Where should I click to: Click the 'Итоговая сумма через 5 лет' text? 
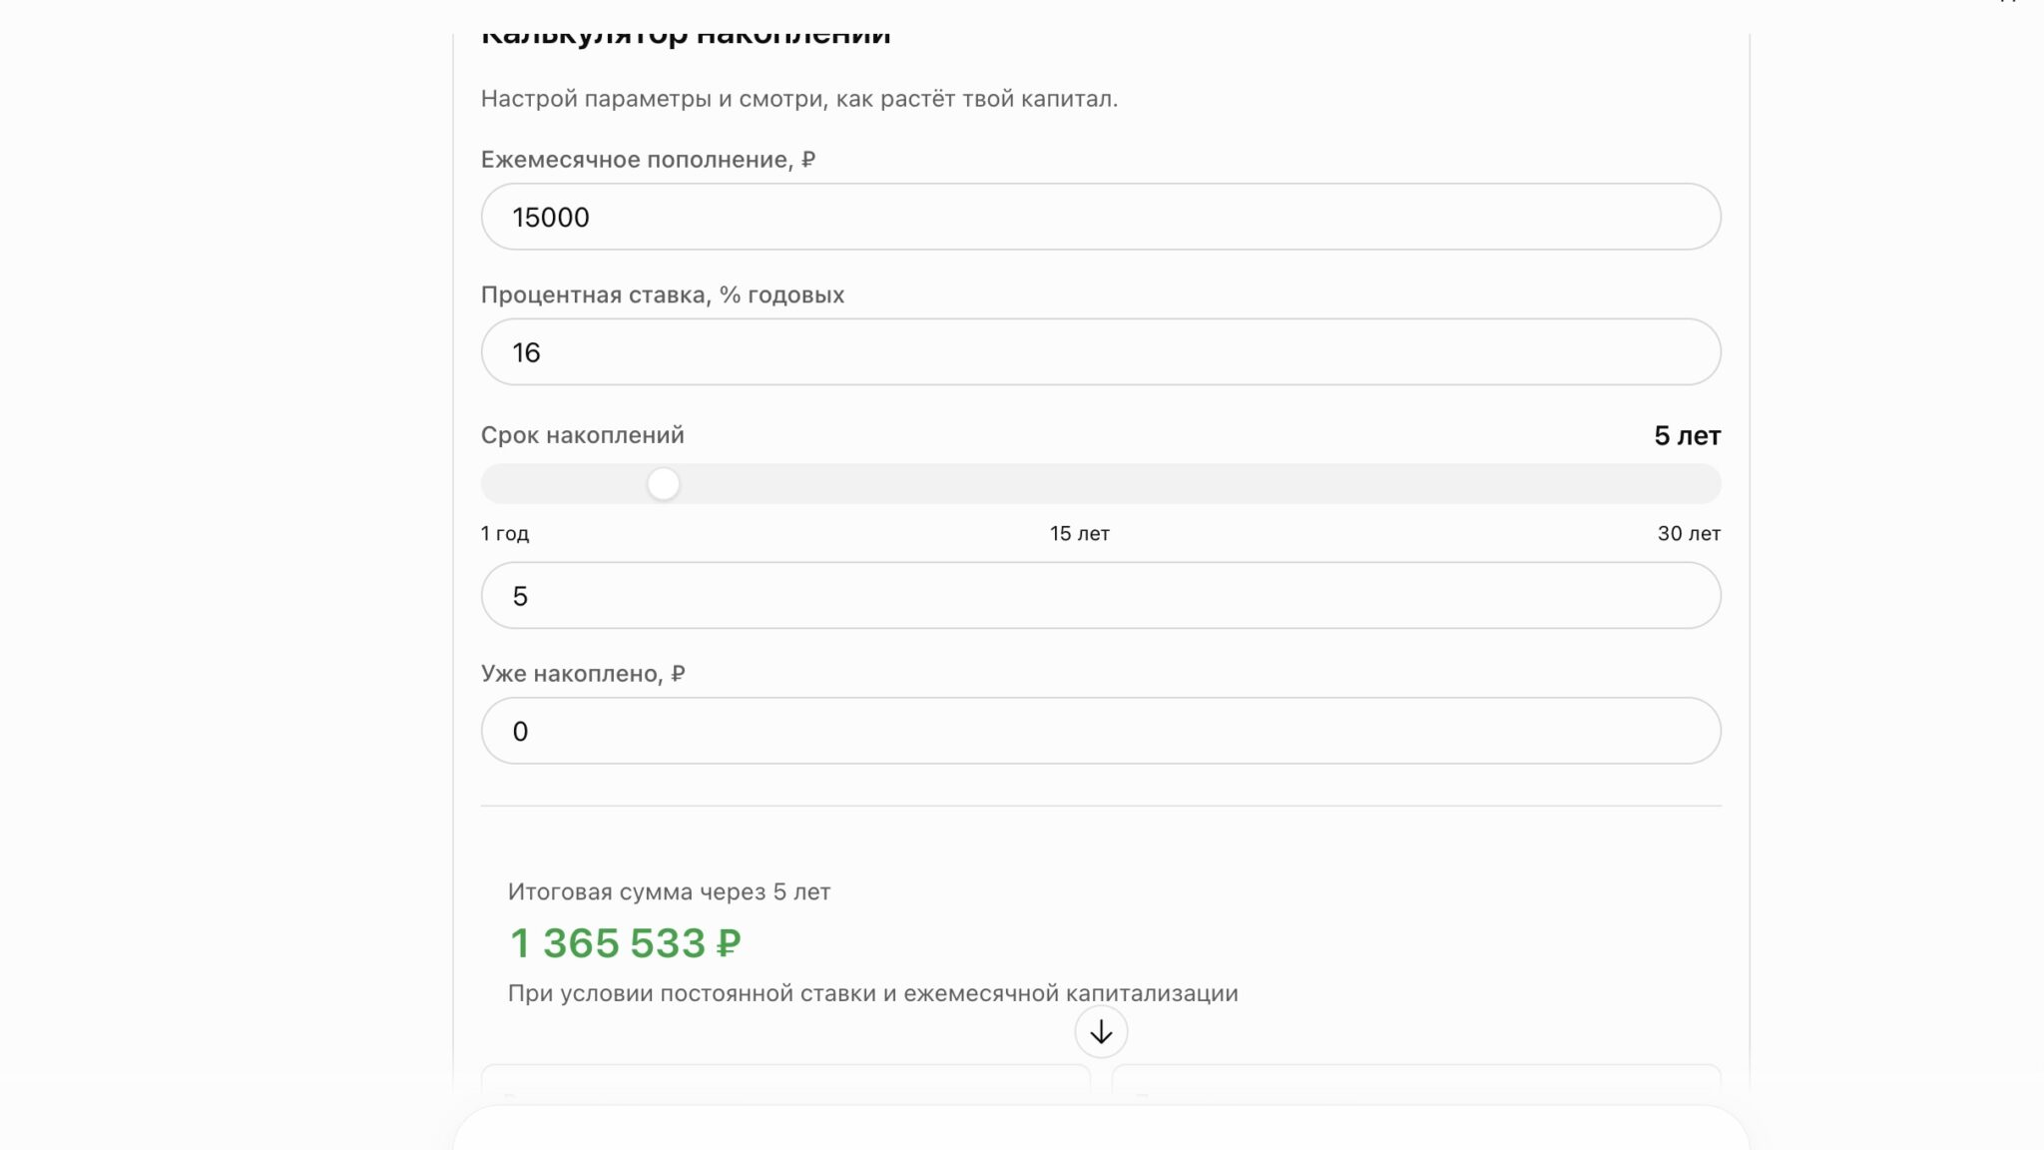coord(669,892)
